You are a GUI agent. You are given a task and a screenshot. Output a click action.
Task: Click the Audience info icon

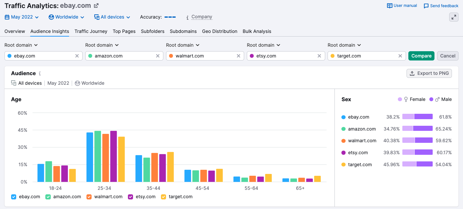[x=40, y=73]
